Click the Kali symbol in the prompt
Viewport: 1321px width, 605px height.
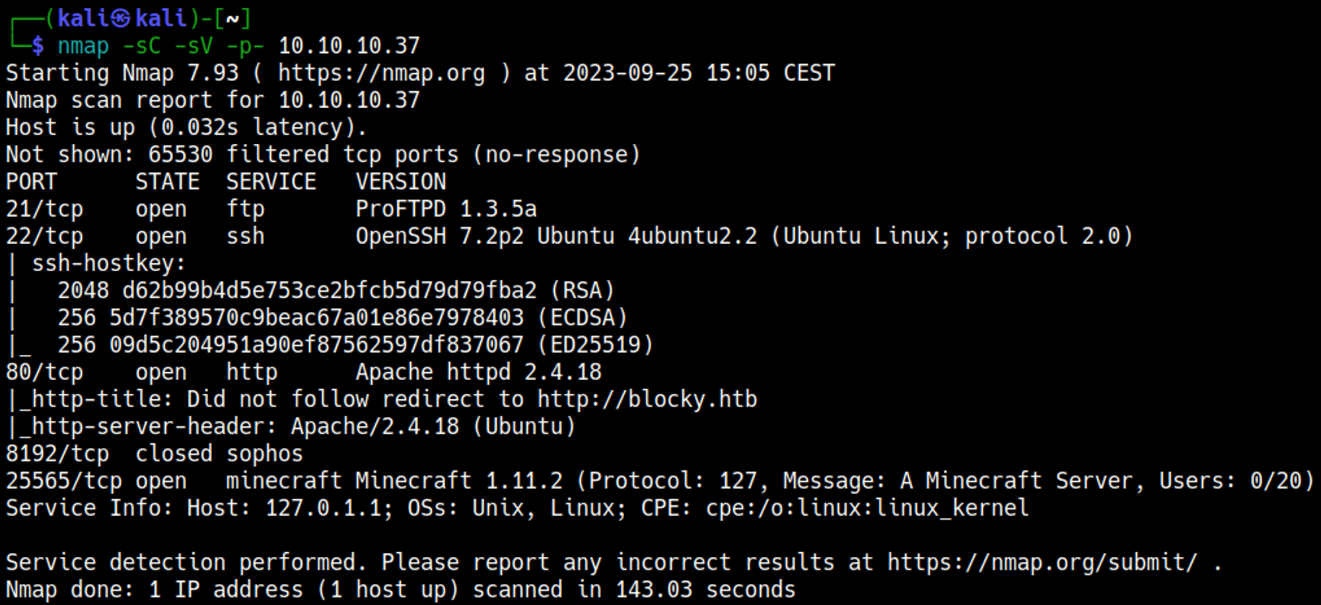click(x=120, y=18)
